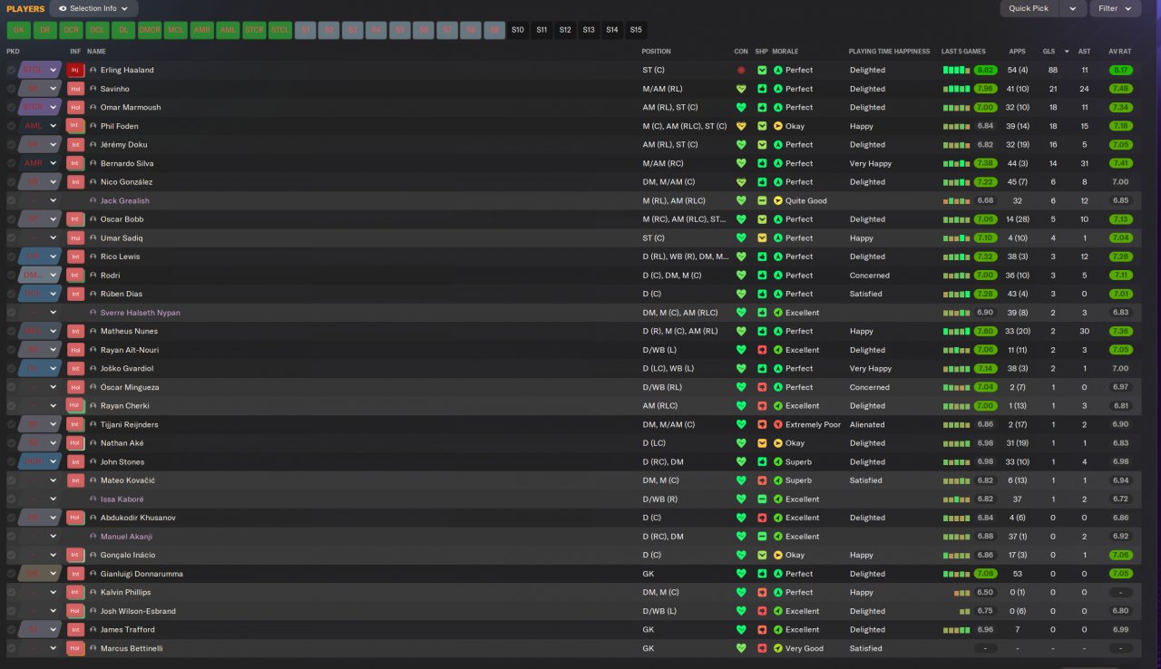The image size is (1161, 669).
Task: Toggle the selection tick for Oscar Bobb
Action: pos(11,219)
